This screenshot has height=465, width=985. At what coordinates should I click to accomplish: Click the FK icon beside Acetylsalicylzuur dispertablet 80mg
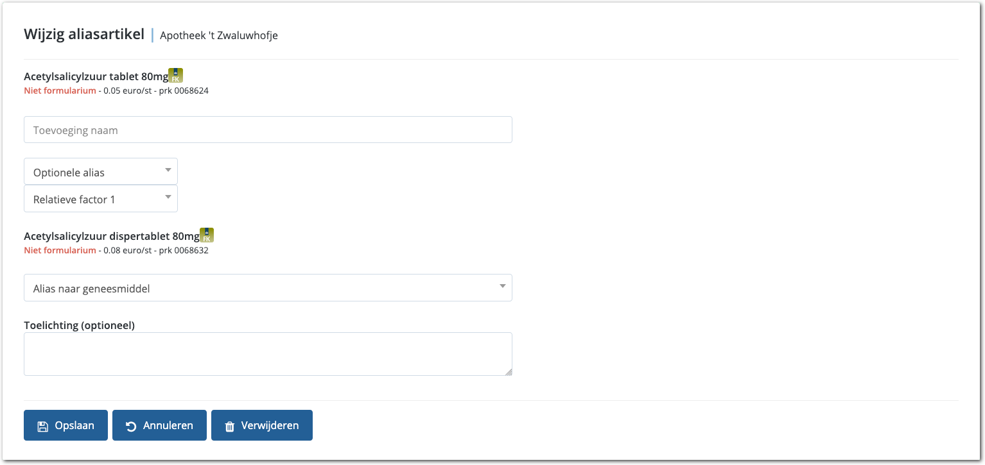click(x=207, y=235)
